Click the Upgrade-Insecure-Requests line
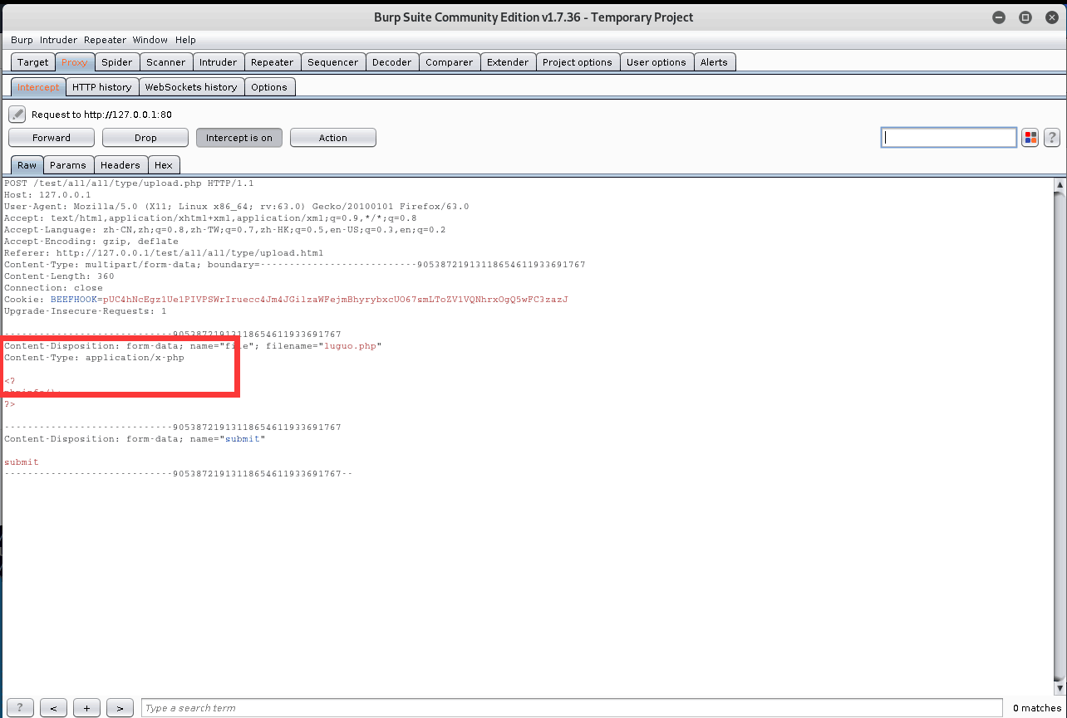Viewport: 1067px width, 718px height. point(86,311)
